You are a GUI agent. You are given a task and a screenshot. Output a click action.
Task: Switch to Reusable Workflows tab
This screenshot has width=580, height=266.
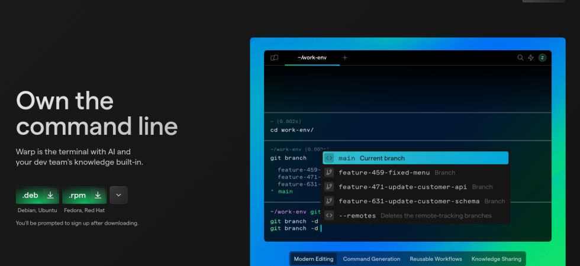point(436,259)
